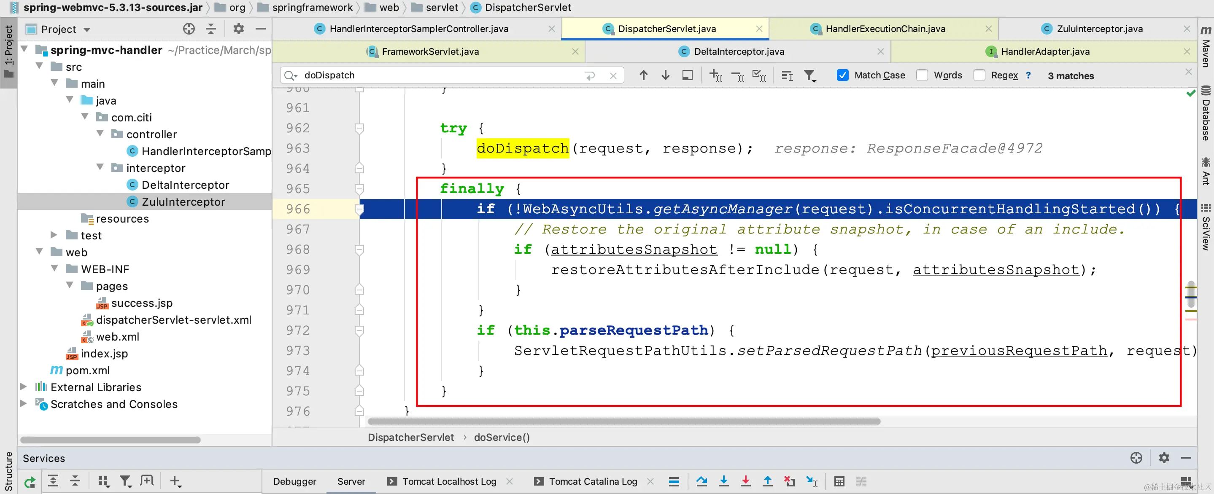1214x494 pixels.
Task: Click doService() breadcrumb
Action: coord(502,438)
